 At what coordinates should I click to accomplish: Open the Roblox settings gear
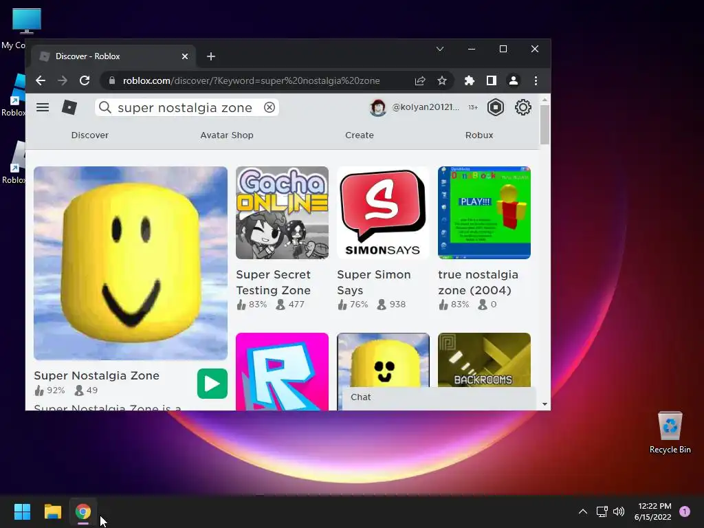pos(522,107)
